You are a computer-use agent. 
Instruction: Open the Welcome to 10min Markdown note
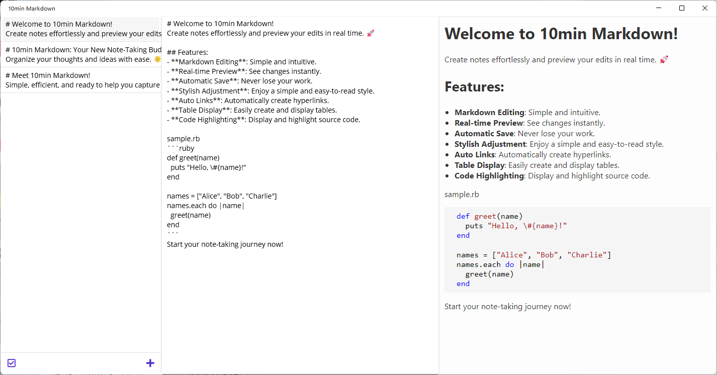click(80, 29)
